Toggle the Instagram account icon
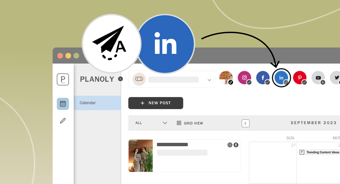The width and height of the screenshot is (340, 184). [x=244, y=78]
